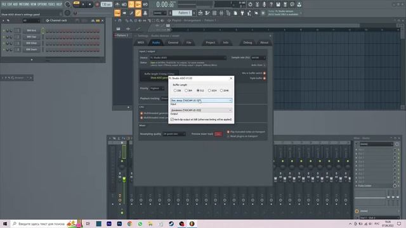This screenshot has width=406, height=228.
Task: Click the main volume knob under the menu
Action: point(67,13)
